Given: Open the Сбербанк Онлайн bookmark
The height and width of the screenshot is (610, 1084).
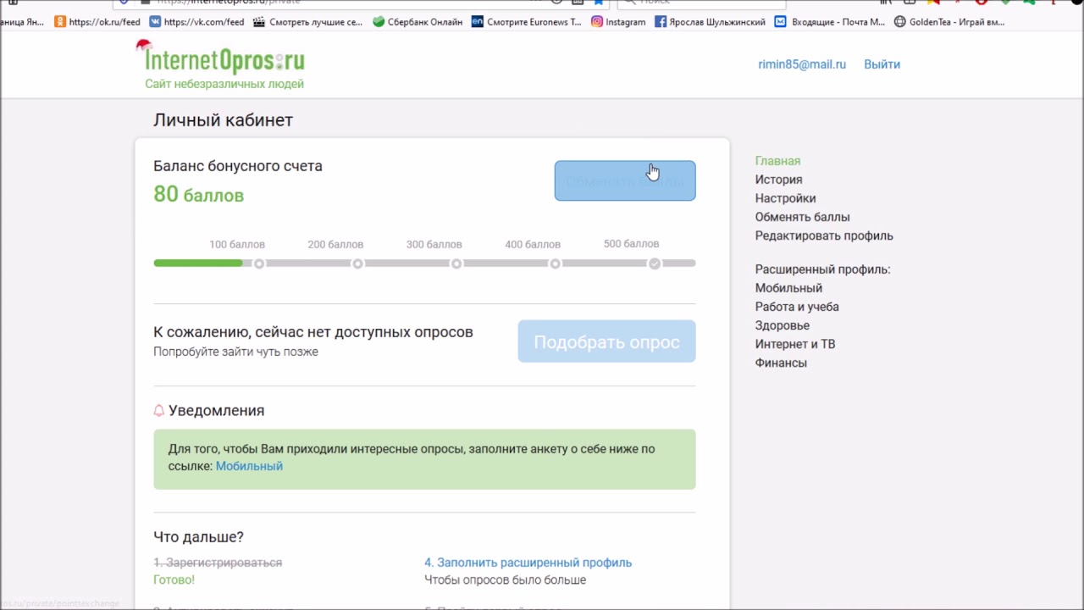Looking at the screenshot, I should pos(418,22).
